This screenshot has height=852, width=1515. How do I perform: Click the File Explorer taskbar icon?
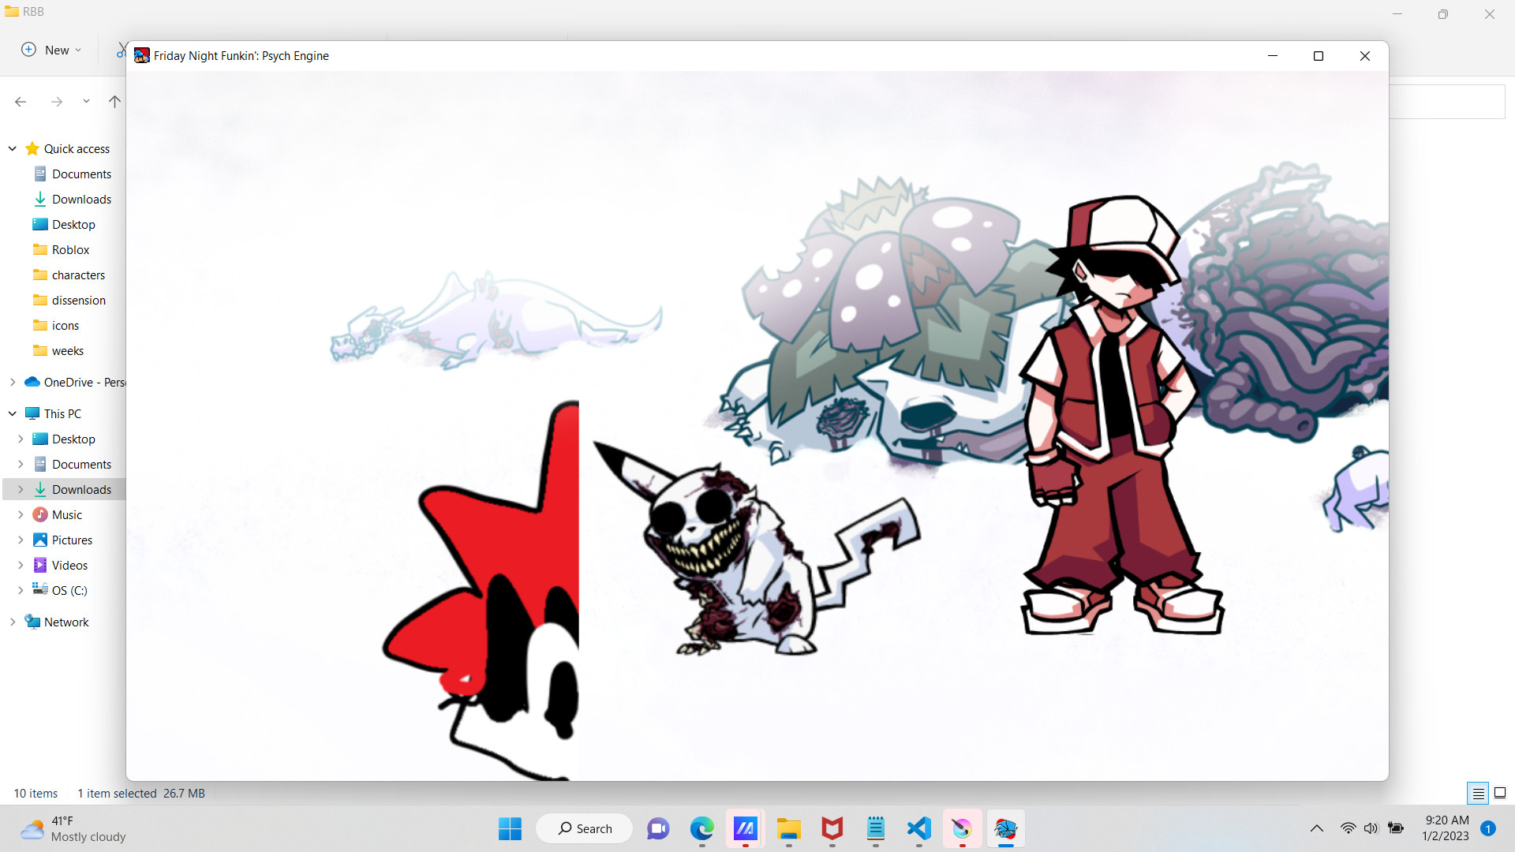point(788,828)
